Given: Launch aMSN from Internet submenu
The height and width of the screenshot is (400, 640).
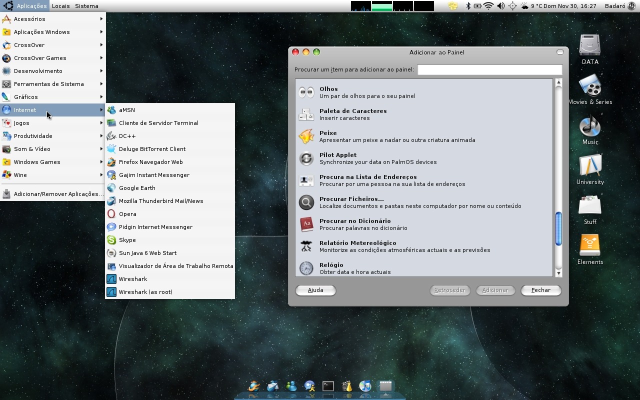Looking at the screenshot, I should tap(170, 110).
